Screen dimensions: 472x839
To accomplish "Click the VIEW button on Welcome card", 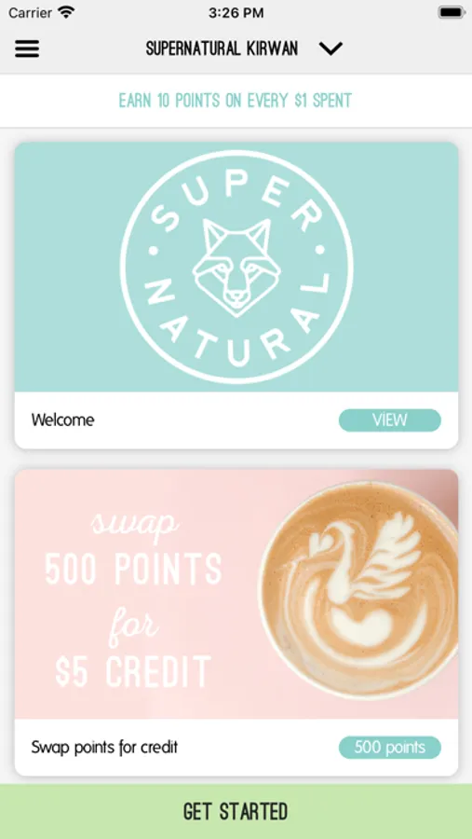I will pyautogui.click(x=390, y=420).
